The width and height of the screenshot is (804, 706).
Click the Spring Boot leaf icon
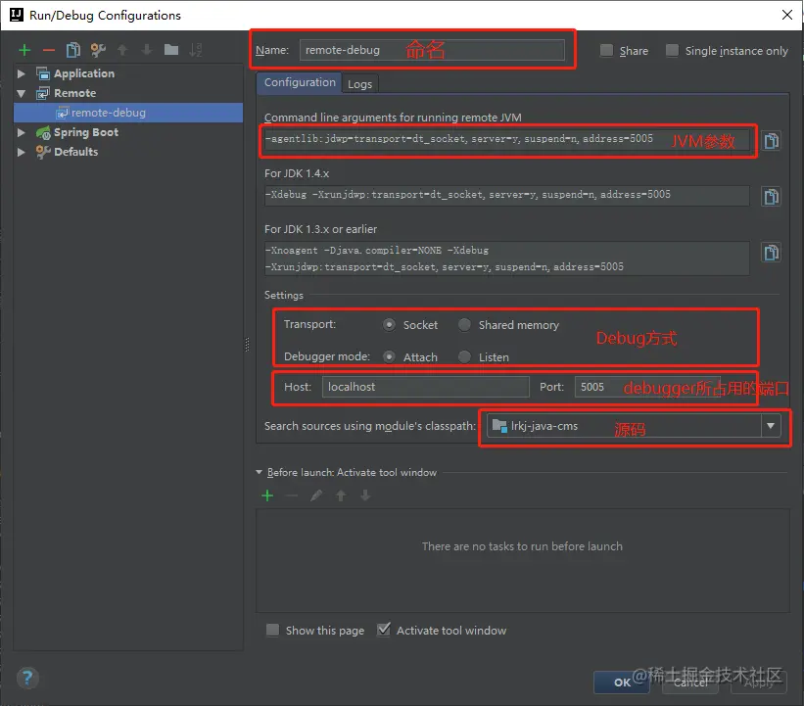click(43, 133)
